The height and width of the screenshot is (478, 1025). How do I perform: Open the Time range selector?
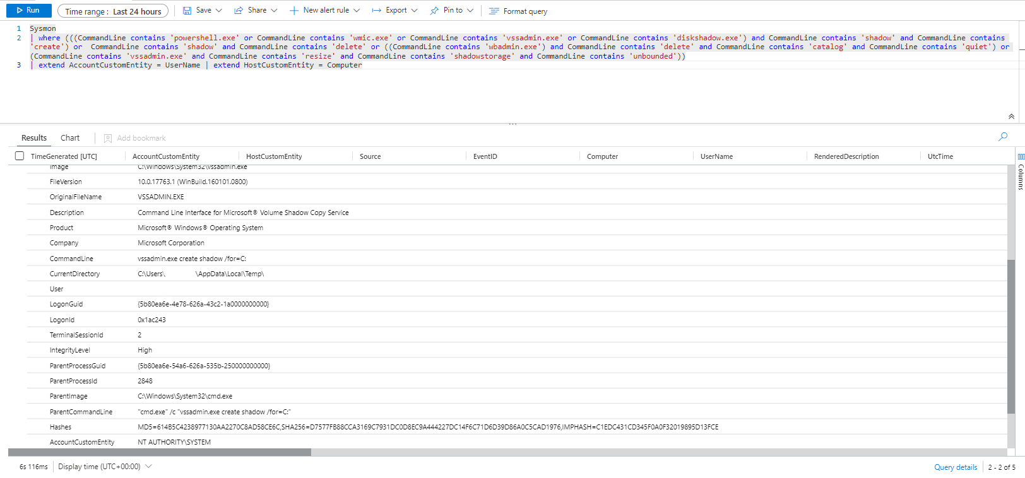tap(113, 11)
